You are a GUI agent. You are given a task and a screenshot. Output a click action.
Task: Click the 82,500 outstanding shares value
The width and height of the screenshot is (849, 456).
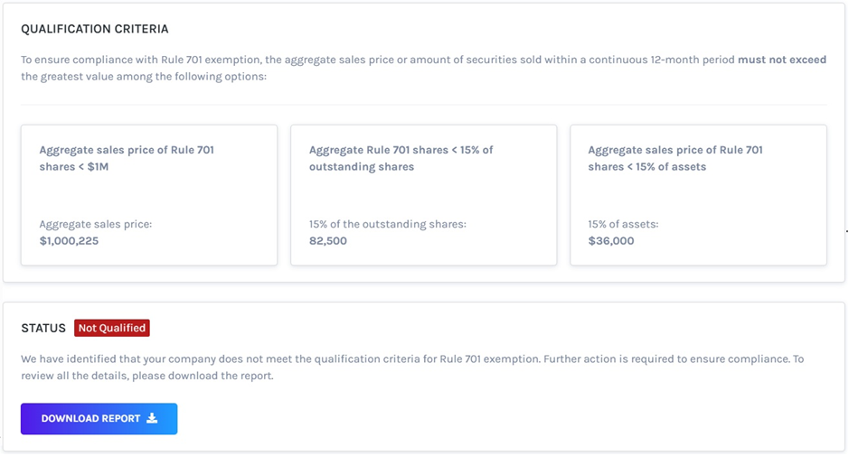pos(328,241)
